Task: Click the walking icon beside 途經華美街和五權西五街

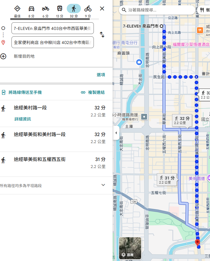Action: coord(3,160)
